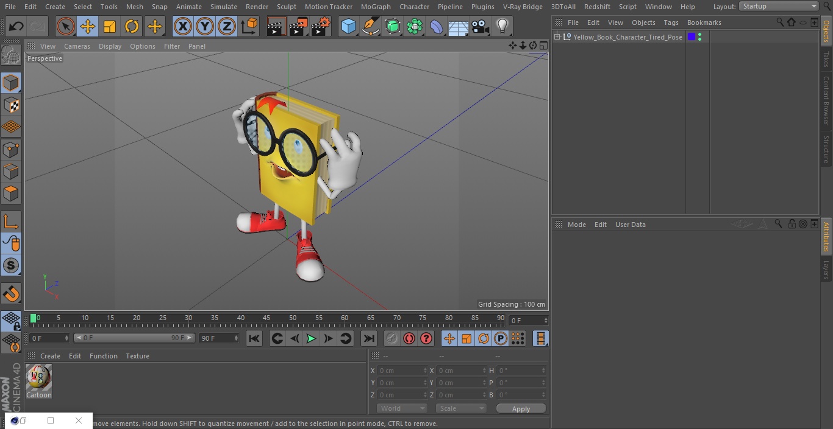The image size is (833, 429).
Task: Expand the Yellow_Book_Character_Tired_Pose object
Action: click(x=557, y=37)
